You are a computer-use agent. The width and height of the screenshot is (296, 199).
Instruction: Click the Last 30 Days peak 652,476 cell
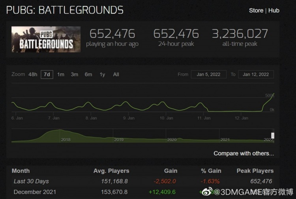tap(261, 181)
